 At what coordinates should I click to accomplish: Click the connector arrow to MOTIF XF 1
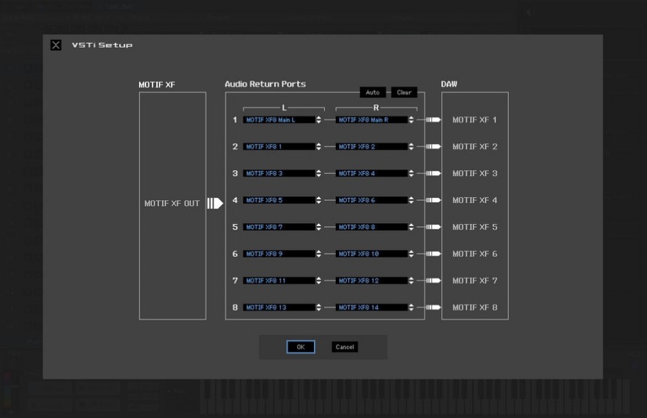click(433, 120)
